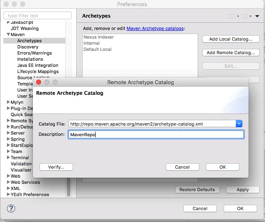
Task: Expand the JavaScript tree node
Action: coord(8,22)
